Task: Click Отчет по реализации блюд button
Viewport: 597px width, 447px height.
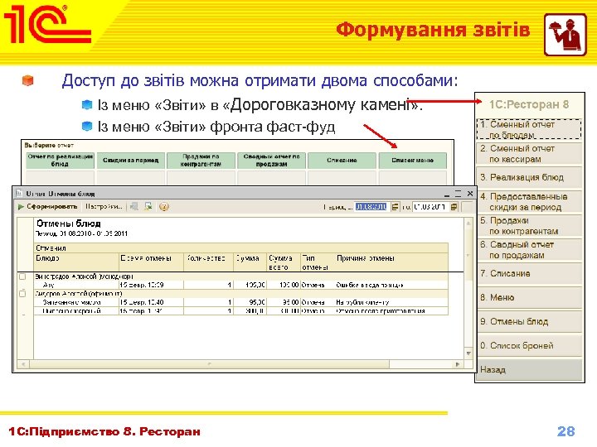Action: [60, 161]
